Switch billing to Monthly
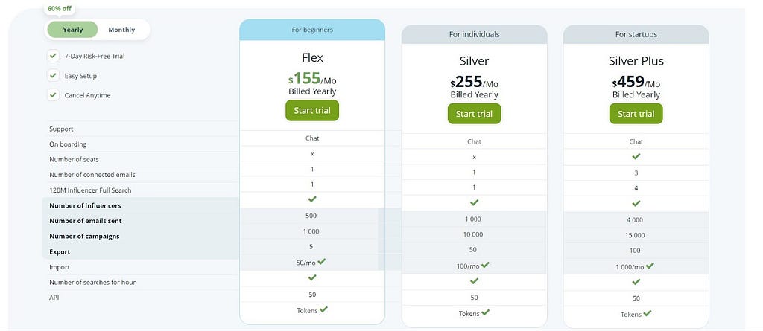Screen dimensions: 763x331 [x=121, y=30]
